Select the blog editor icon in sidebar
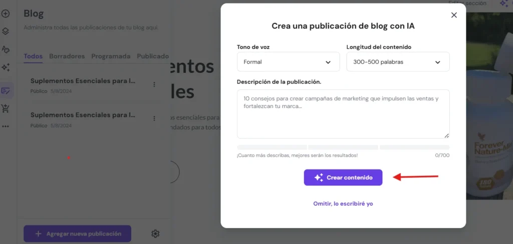This screenshot has height=244, width=513. pos(6,90)
